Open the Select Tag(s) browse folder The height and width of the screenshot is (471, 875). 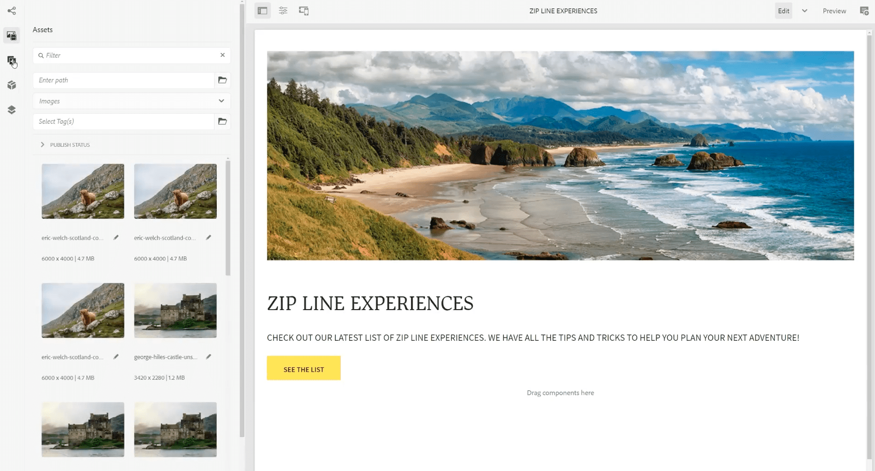tap(223, 122)
